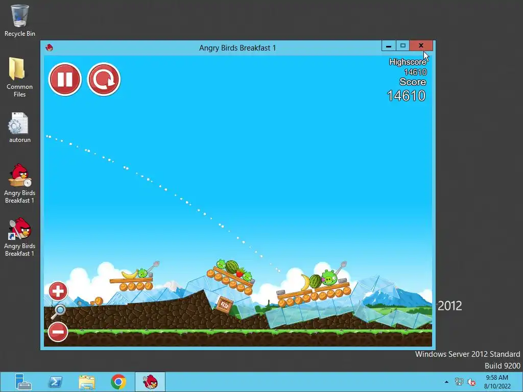The height and width of the screenshot is (392, 523).
Task: Click the large green pig on the right platform
Action: [x=329, y=277]
